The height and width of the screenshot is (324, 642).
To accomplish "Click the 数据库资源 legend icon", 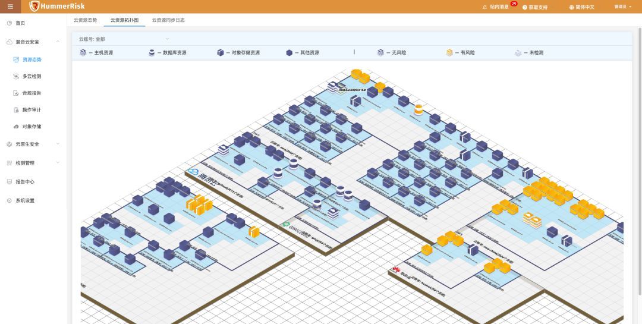I will click(152, 52).
